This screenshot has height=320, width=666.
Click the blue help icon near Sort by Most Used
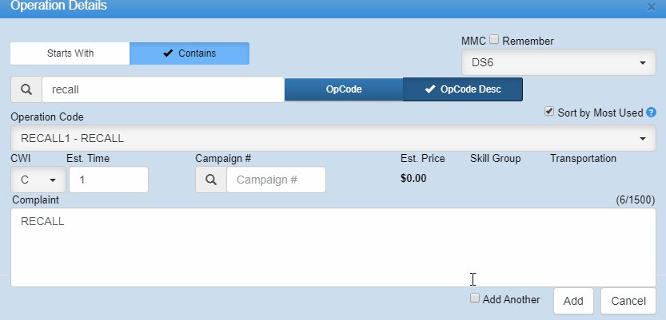[651, 113]
